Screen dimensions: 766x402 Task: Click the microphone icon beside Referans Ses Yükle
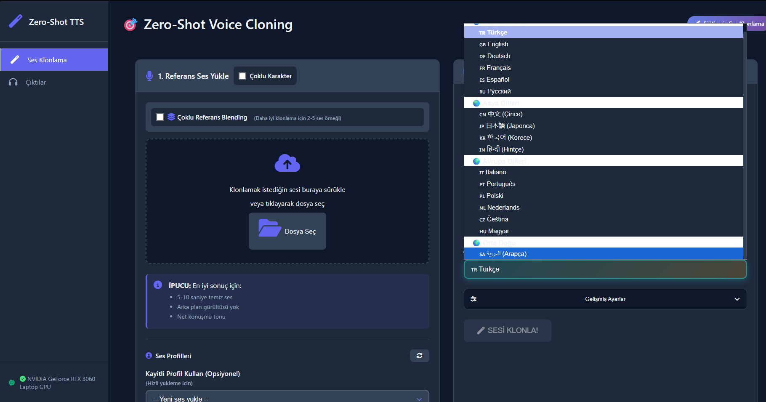[149, 76]
